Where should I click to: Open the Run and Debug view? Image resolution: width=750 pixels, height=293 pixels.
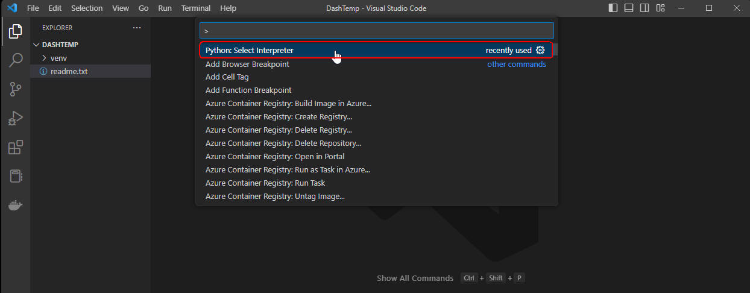(16, 118)
